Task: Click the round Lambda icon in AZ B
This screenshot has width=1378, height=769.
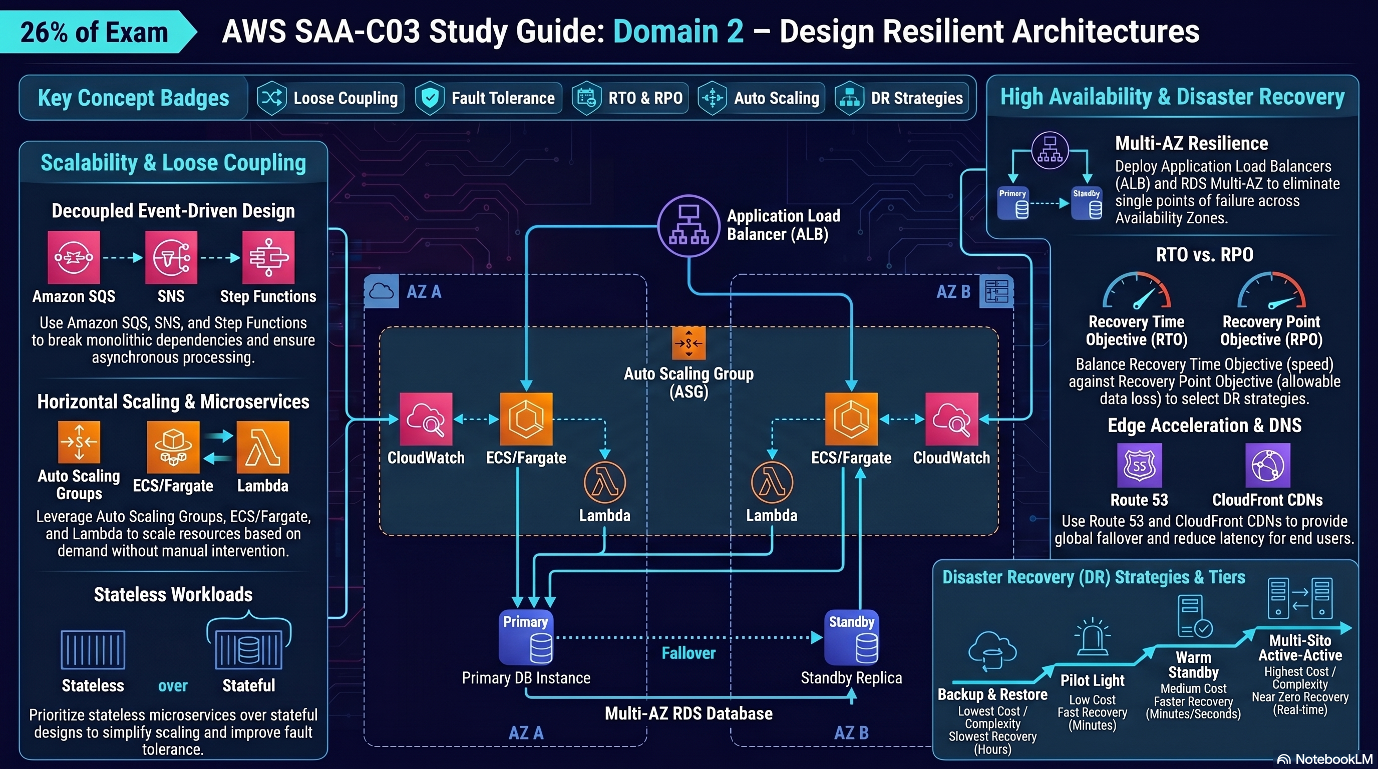Action: point(772,482)
